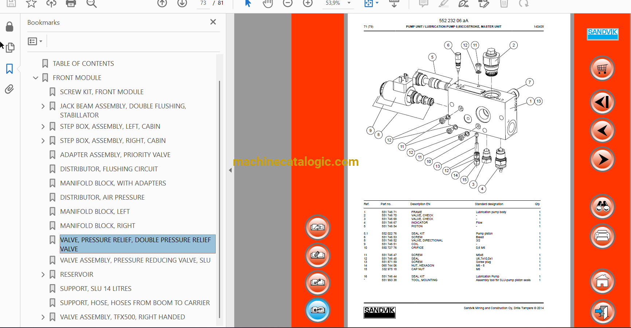Click the SANDVIK logo at top right
631x328 pixels.
click(x=603, y=34)
